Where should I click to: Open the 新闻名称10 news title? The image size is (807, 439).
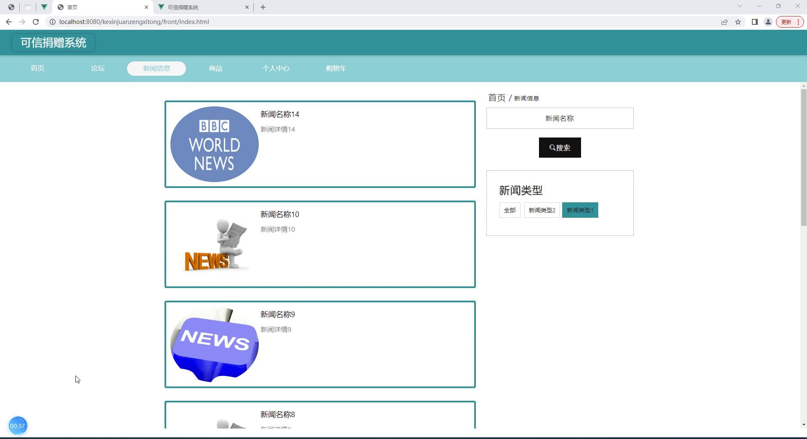tap(280, 214)
